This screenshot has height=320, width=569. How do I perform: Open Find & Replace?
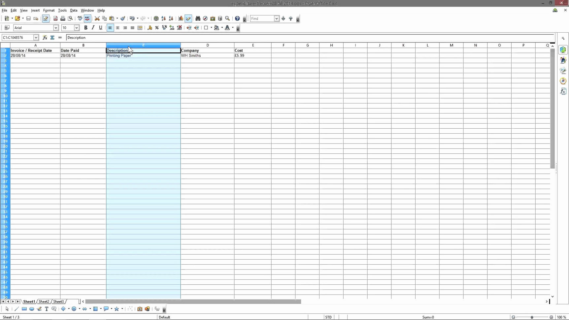click(x=198, y=18)
